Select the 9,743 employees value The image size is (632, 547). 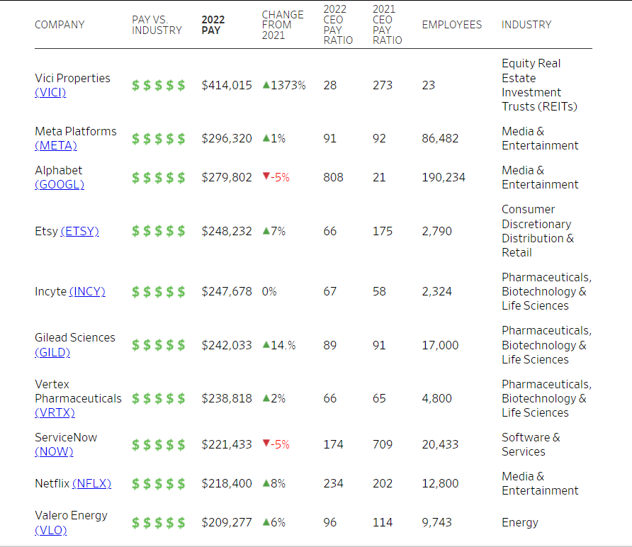tap(437, 522)
